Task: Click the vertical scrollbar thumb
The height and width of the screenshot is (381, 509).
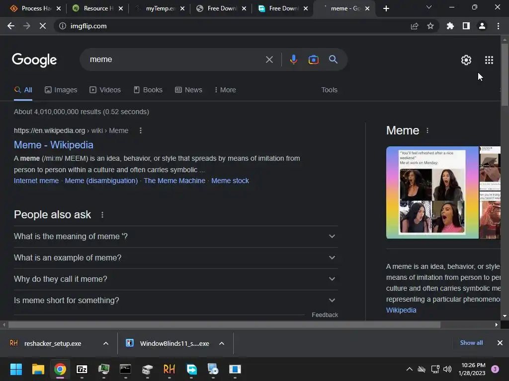Action: [x=505, y=74]
